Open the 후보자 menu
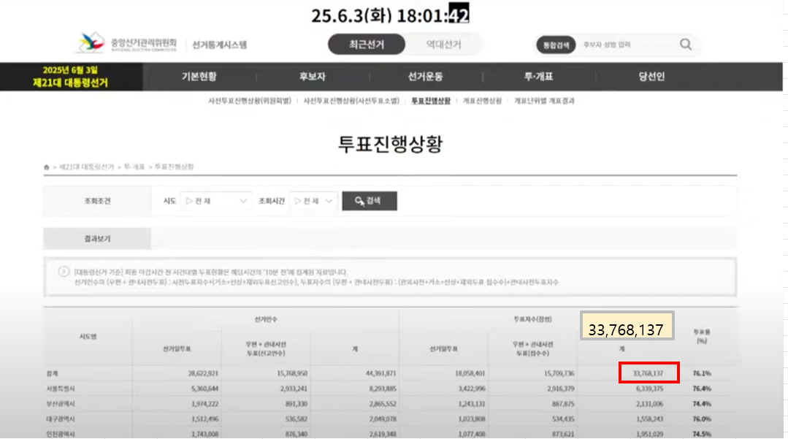The width and height of the screenshot is (788, 439). [x=313, y=77]
